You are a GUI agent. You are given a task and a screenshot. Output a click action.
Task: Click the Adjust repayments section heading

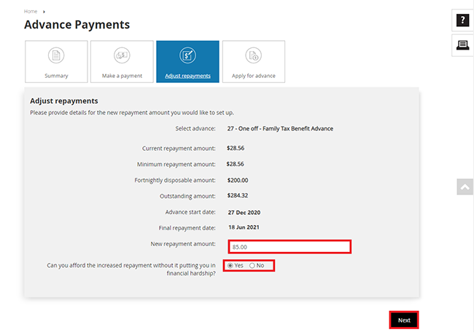63,100
